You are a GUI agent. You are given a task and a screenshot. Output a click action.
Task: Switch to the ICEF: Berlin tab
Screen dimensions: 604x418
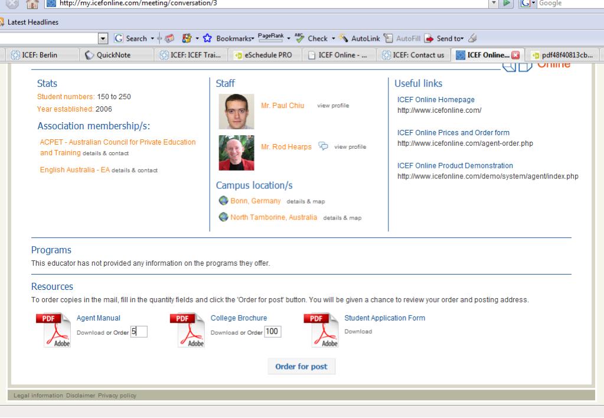(x=40, y=55)
